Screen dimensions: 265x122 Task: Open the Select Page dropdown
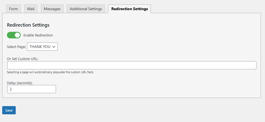[42, 47]
